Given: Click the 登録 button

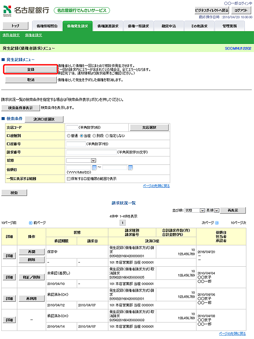Looking at the screenshot, I should click(31, 69).
